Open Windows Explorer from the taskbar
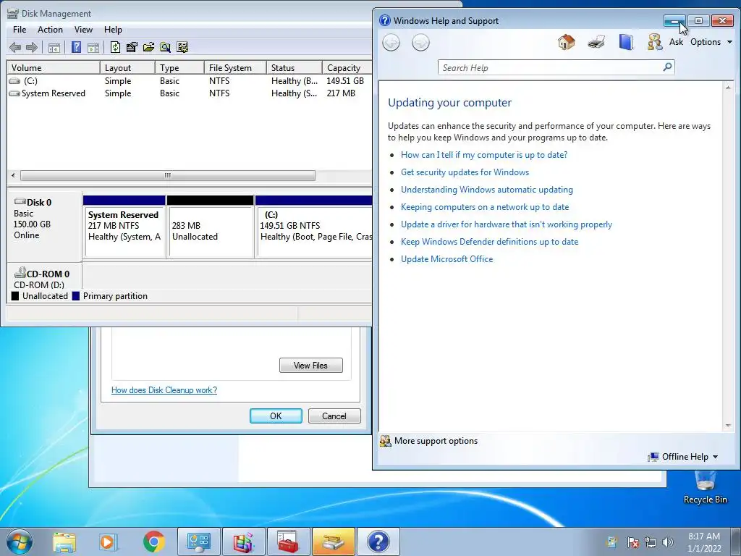The image size is (741, 556). click(64, 542)
